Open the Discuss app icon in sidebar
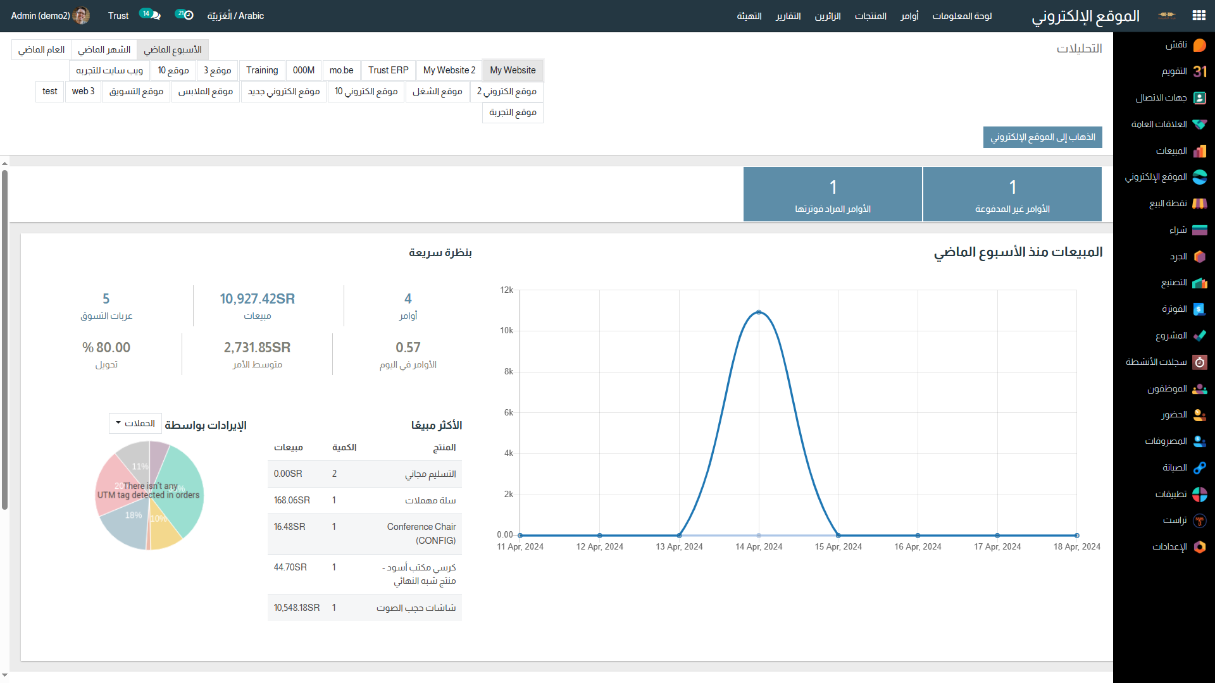Viewport: 1215px width, 683px height. (1199, 46)
